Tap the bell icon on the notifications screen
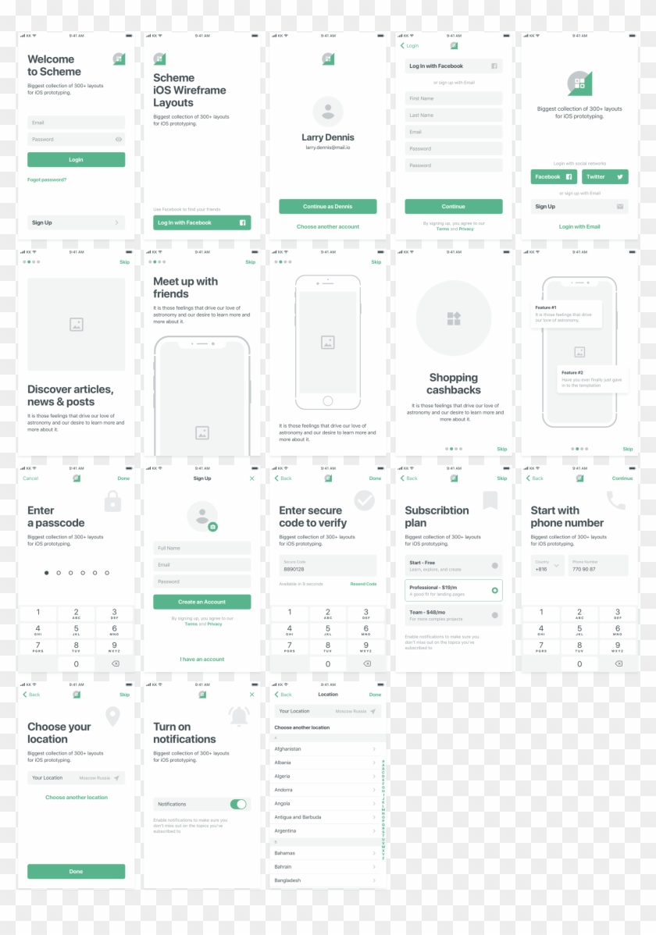The width and height of the screenshot is (656, 935). click(x=240, y=716)
